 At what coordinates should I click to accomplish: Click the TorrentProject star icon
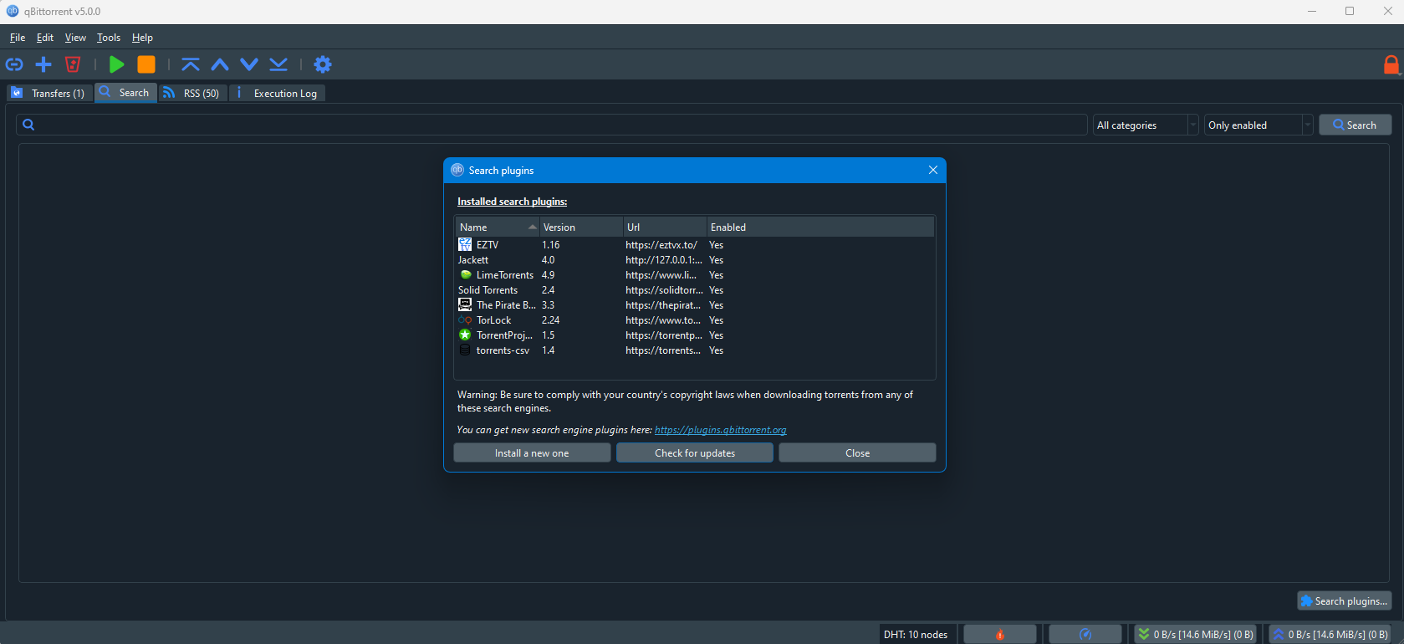[x=465, y=335]
